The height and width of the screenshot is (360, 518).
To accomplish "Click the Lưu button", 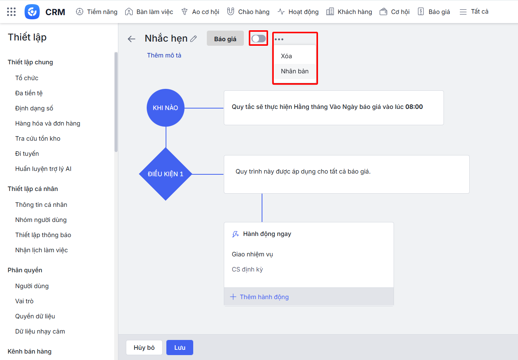I will (180, 348).
